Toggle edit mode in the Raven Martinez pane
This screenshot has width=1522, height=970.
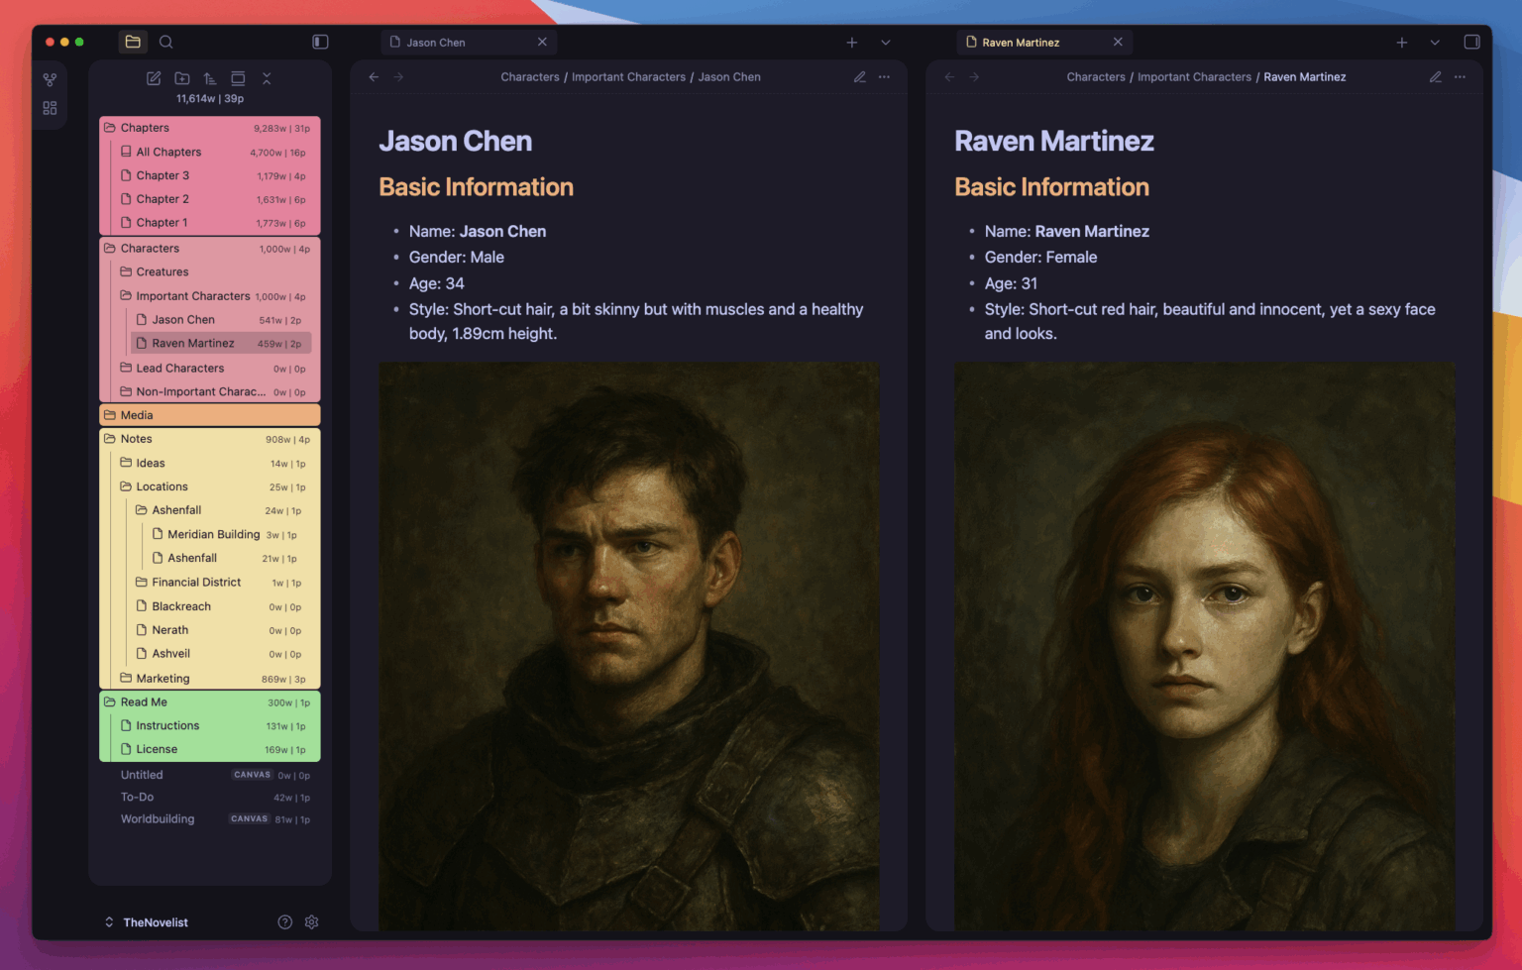pos(1435,77)
